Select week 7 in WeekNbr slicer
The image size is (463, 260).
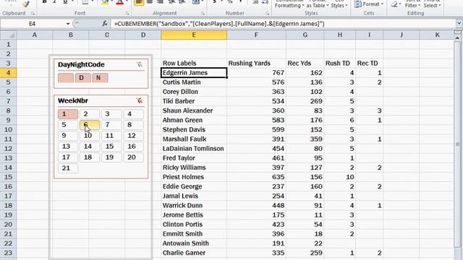click(x=111, y=125)
